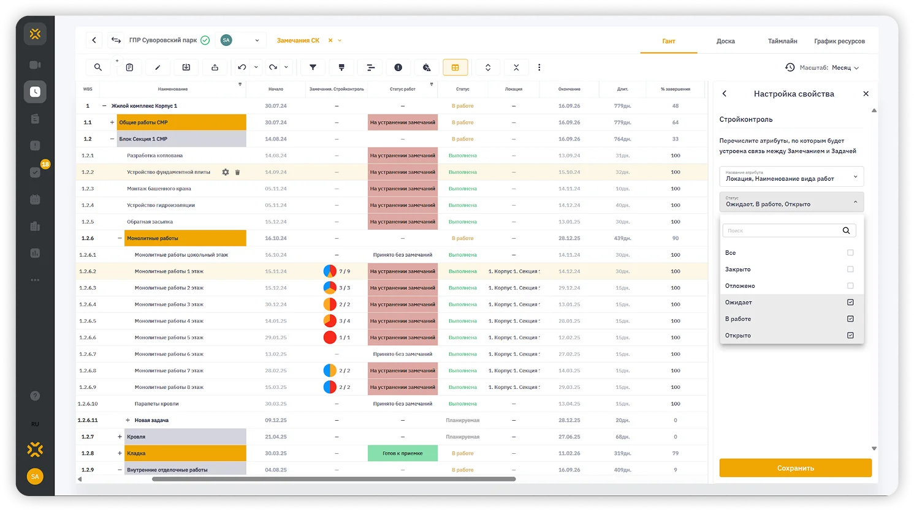Screen dimensions: 914x512
Task: Open the clock section in left sidebar
Action: tap(35, 92)
